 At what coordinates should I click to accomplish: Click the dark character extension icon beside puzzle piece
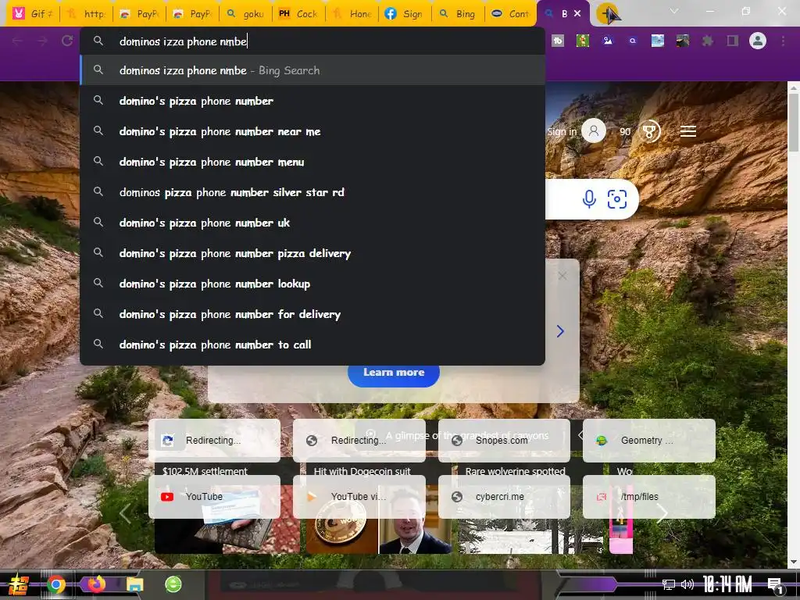683,41
